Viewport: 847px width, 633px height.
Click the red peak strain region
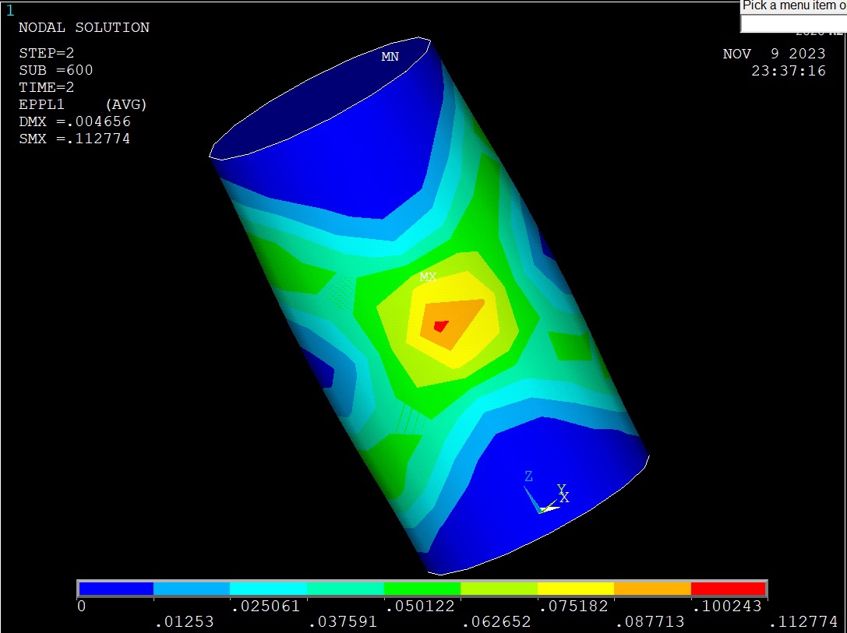pos(441,326)
